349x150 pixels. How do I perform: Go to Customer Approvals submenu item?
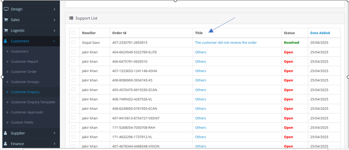pos(27,112)
